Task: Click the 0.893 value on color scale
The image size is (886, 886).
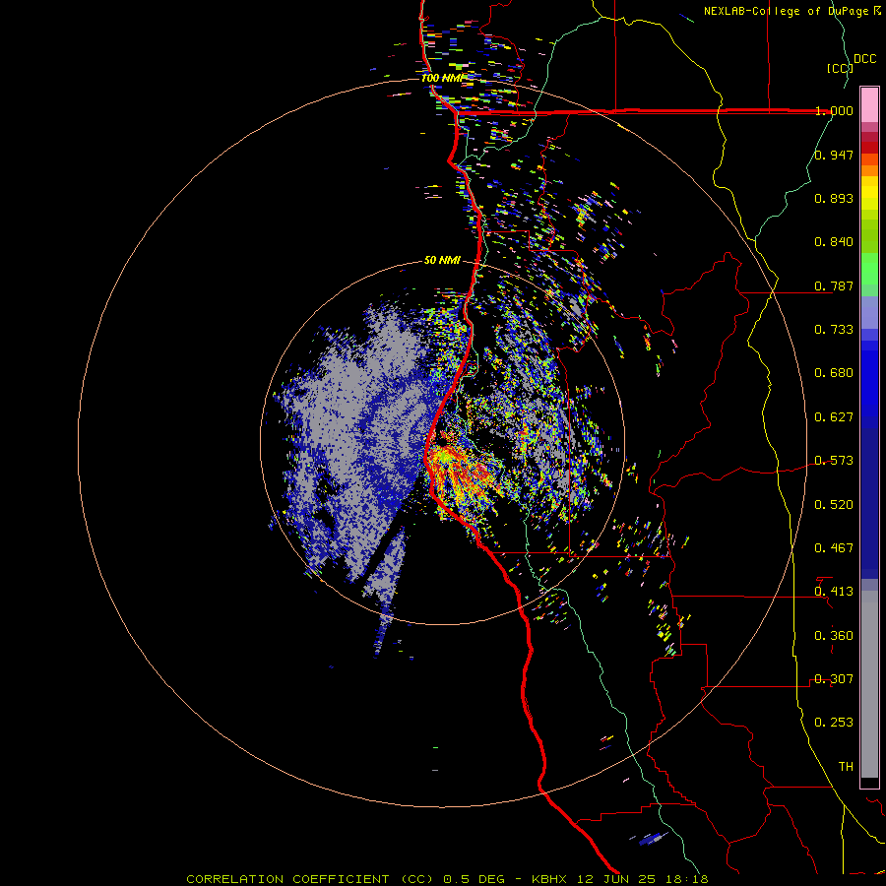Action: (834, 198)
